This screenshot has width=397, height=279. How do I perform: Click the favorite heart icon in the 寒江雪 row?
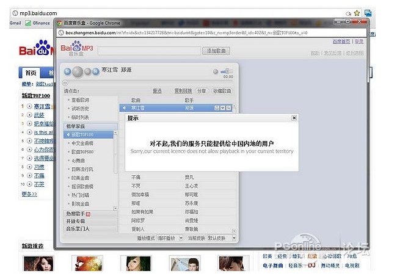click(x=222, y=108)
